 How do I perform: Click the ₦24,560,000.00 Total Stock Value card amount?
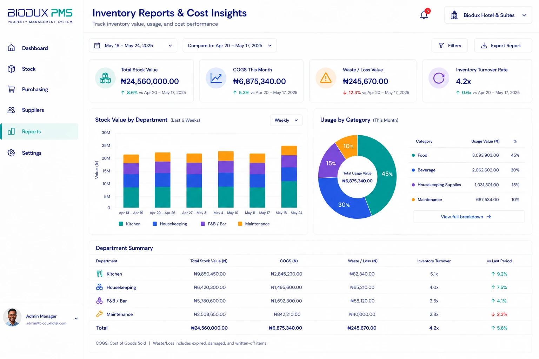pyautogui.click(x=150, y=81)
